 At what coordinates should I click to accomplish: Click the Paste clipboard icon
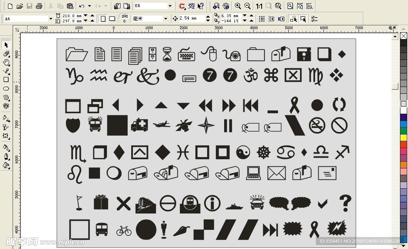point(70,6)
